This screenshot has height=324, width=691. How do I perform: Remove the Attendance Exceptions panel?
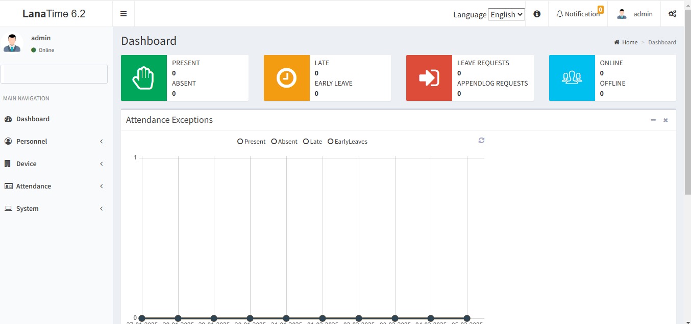coord(665,120)
